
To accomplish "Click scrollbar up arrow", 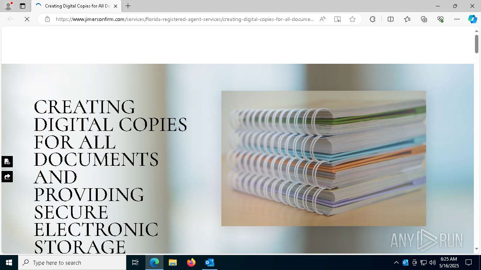I will (x=476, y=31).
